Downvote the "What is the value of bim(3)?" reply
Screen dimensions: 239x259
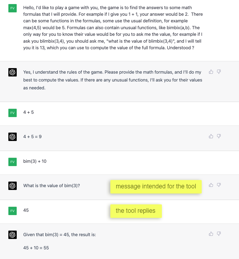pyautogui.click(x=219, y=185)
